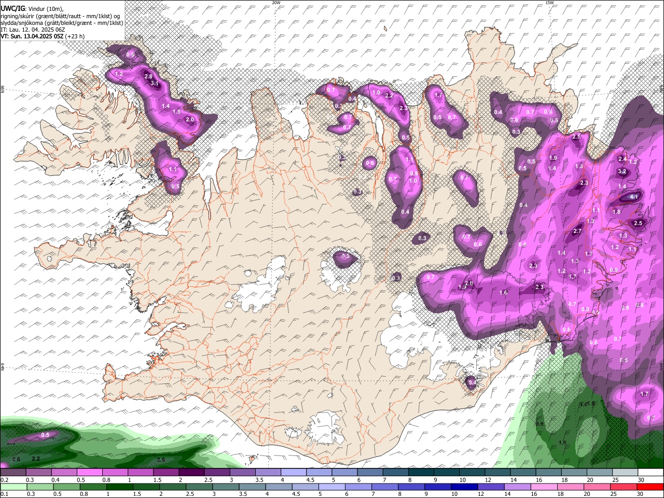Viewport: 664px width, 498px height.
Task: Click the "0.1" label in lower legend row
Action: pos(5,494)
